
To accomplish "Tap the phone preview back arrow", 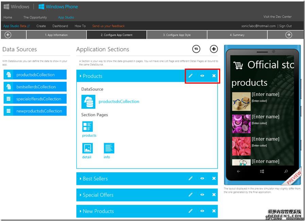I will coord(238,171).
